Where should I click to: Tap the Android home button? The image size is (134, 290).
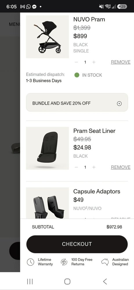click(x=67, y=282)
